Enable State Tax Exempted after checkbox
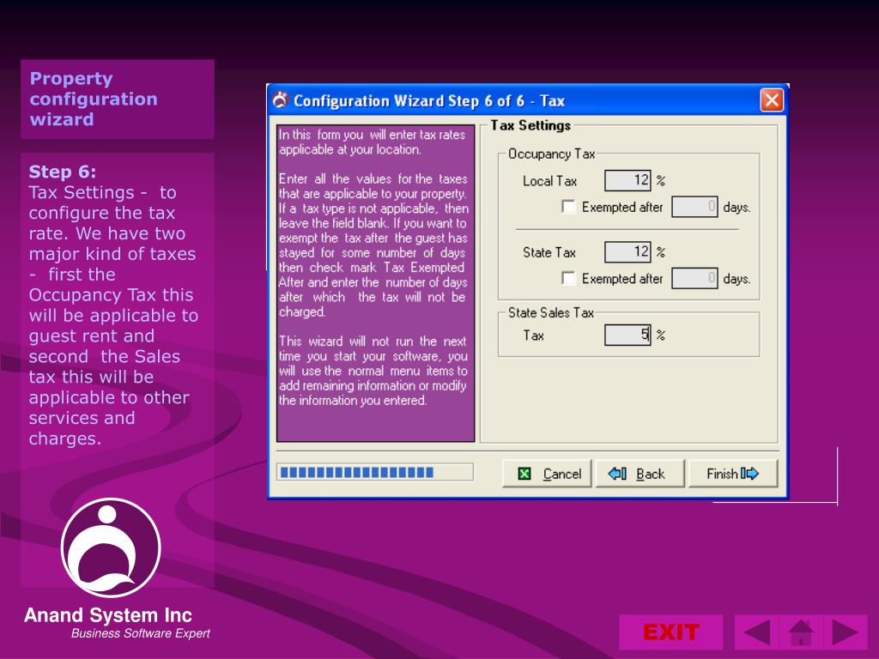Image resolution: width=879 pixels, height=659 pixels. tap(568, 278)
